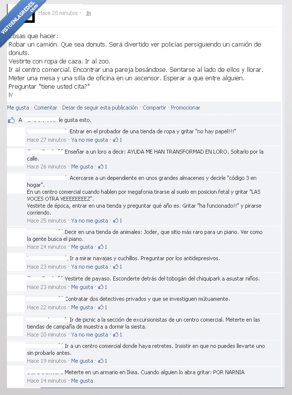The height and width of the screenshot is (395, 292).
Task: Click like count on the piano comment
Action: tap(103, 247)
